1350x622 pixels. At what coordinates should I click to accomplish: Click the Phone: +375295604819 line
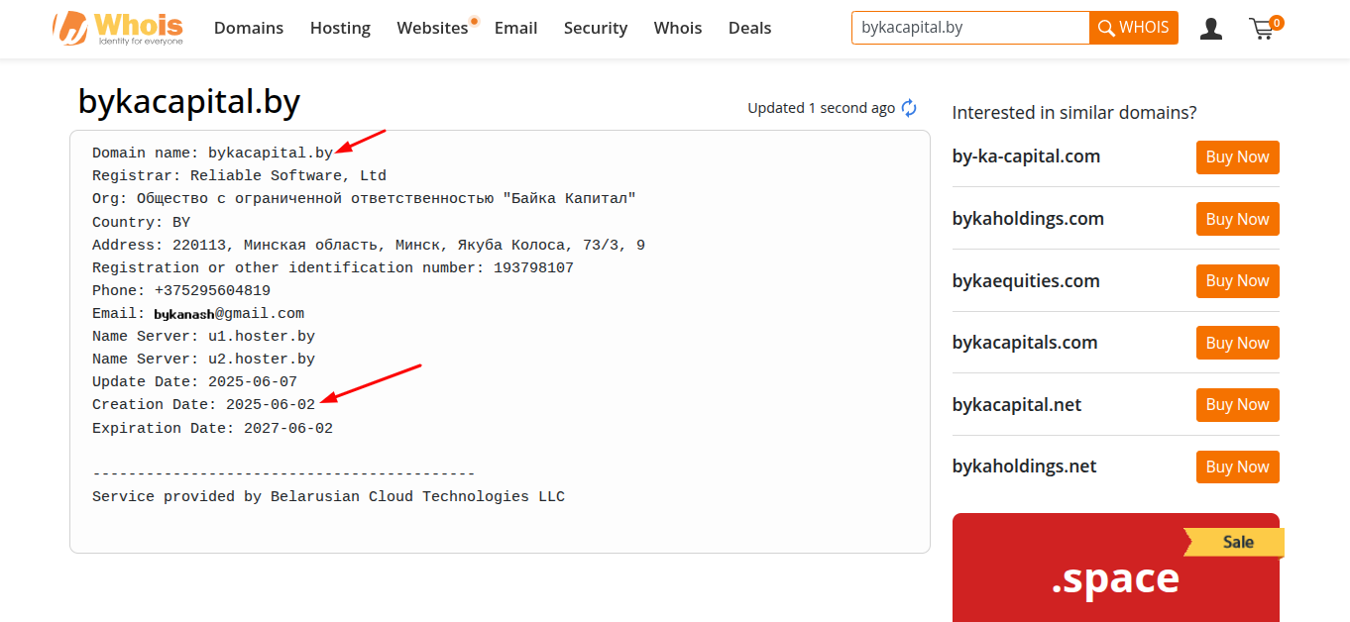[181, 290]
